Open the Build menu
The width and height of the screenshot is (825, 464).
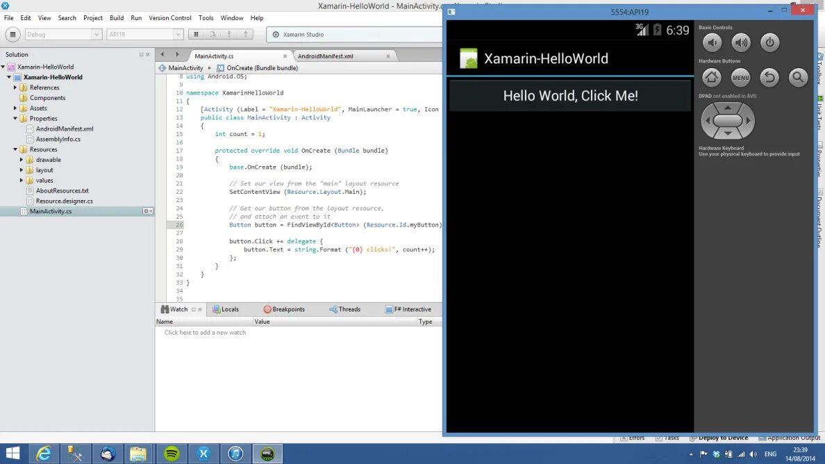tap(116, 18)
